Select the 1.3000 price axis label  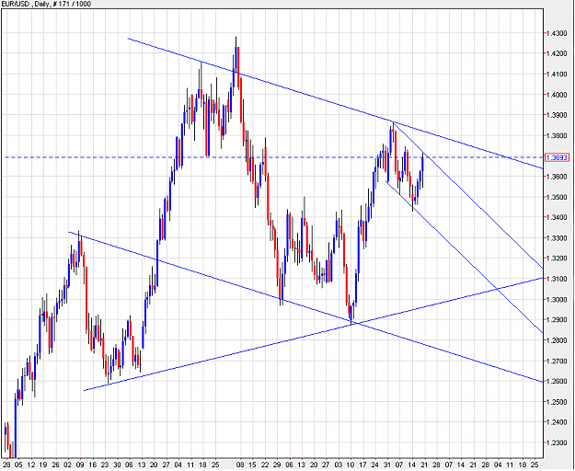click(557, 300)
